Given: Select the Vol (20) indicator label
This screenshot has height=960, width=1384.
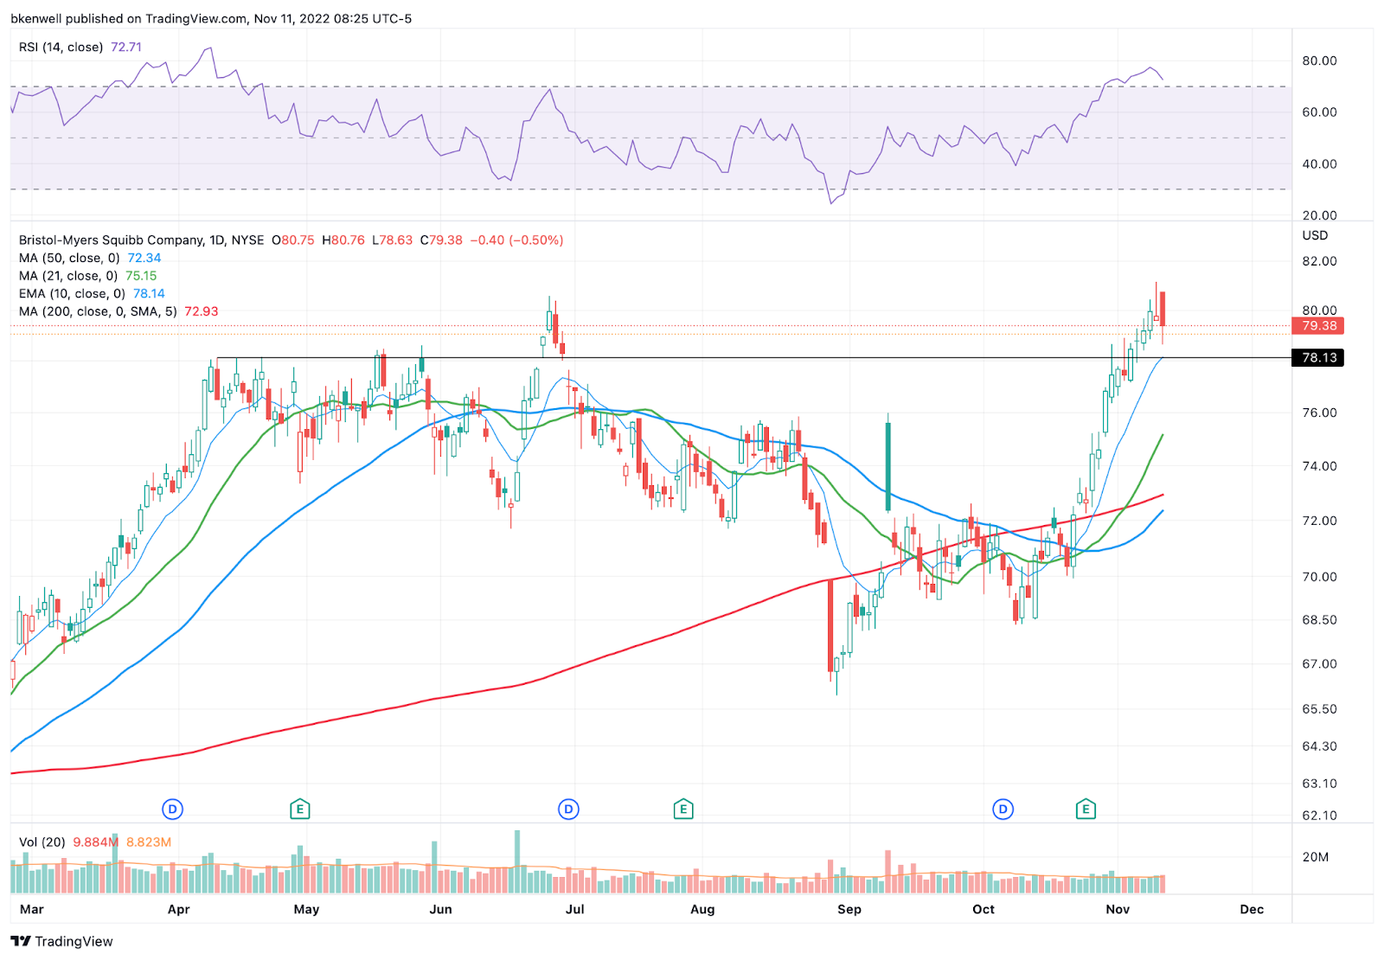Looking at the screenshot, I should pos(42,842).
